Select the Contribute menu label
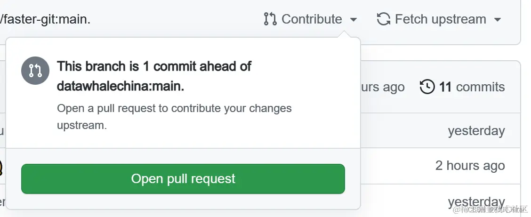 pyautogui.click(x=312, y=19)
